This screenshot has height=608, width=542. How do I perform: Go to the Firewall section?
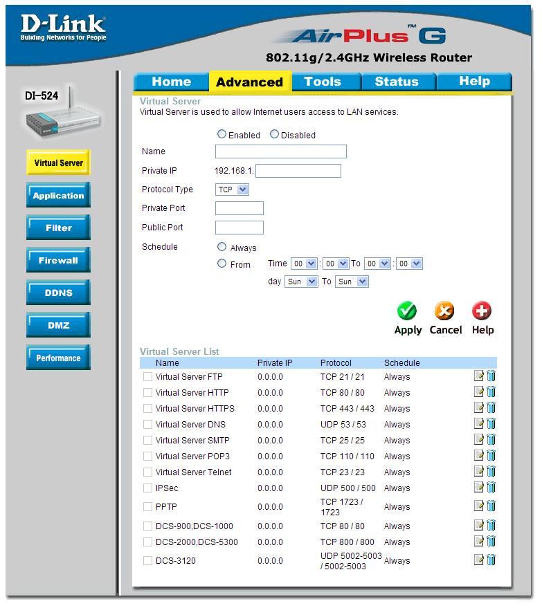coord(58,261)
